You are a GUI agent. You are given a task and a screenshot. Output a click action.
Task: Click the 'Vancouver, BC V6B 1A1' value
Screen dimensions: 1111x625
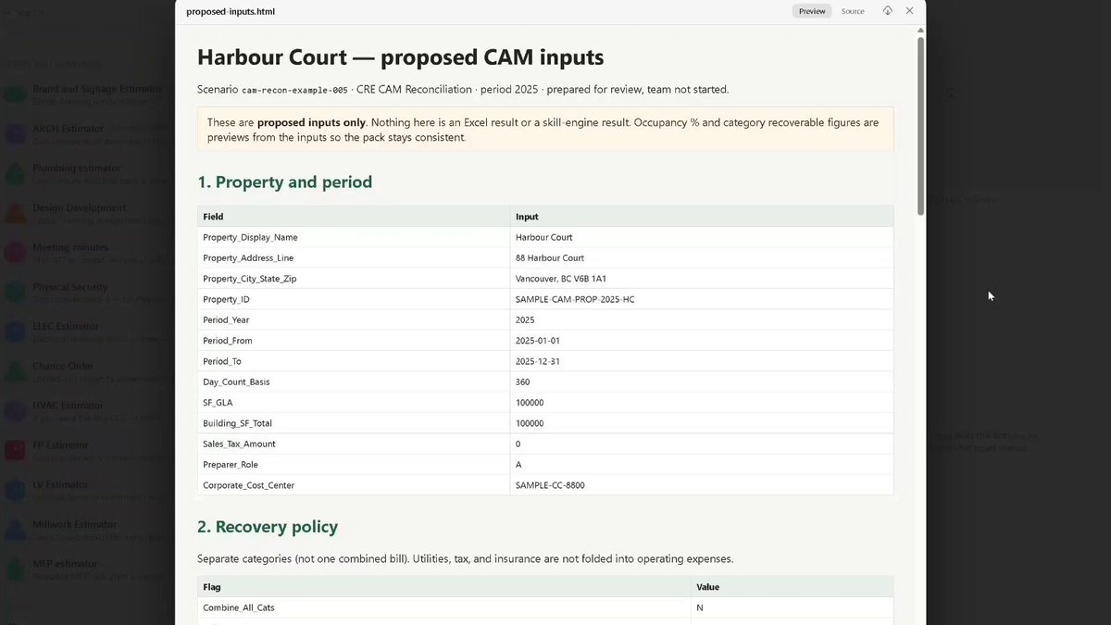tap(561, 279)
